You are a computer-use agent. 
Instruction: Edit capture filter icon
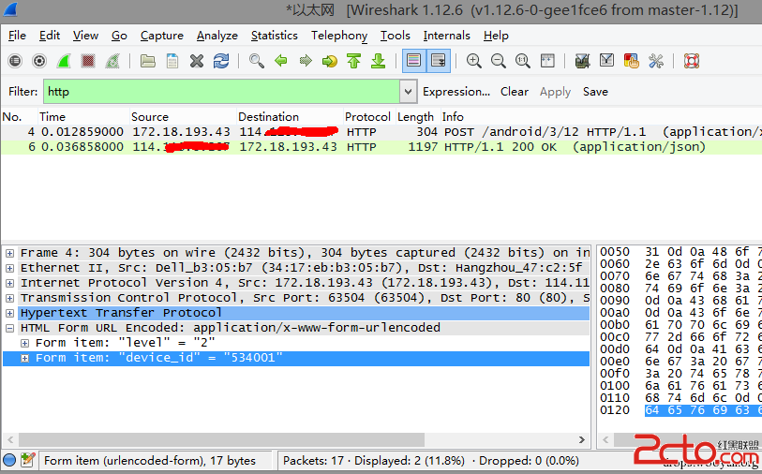582,61
